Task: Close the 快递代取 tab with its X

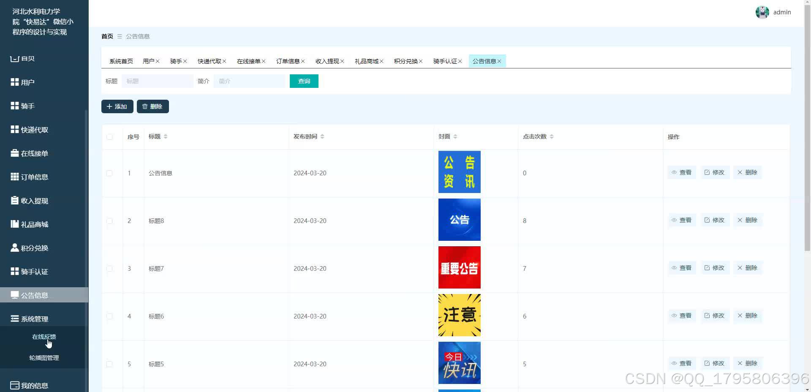Action: [x=224, y=61]
